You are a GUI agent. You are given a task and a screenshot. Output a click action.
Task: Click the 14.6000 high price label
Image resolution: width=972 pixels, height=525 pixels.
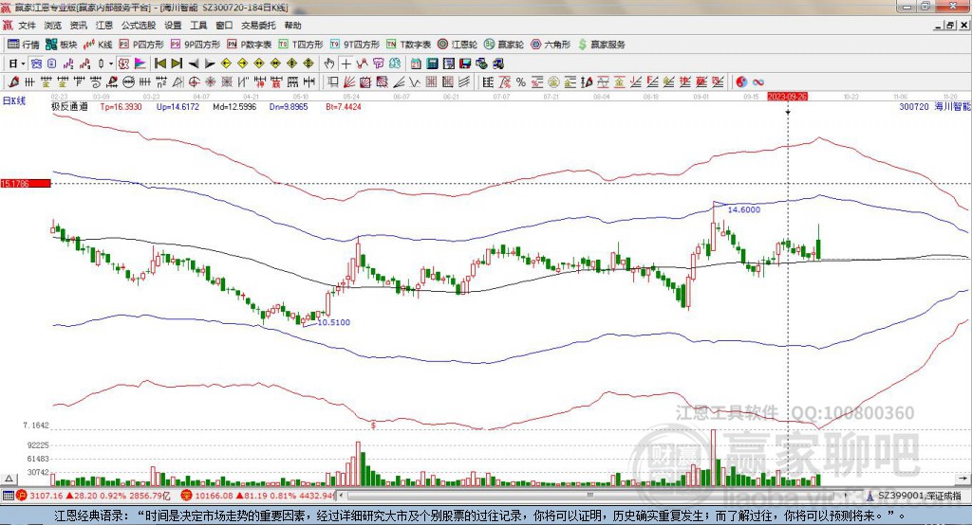tap(744, 209)
